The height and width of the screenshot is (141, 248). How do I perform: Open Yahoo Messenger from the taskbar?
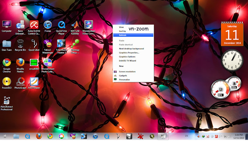point(73,136)
